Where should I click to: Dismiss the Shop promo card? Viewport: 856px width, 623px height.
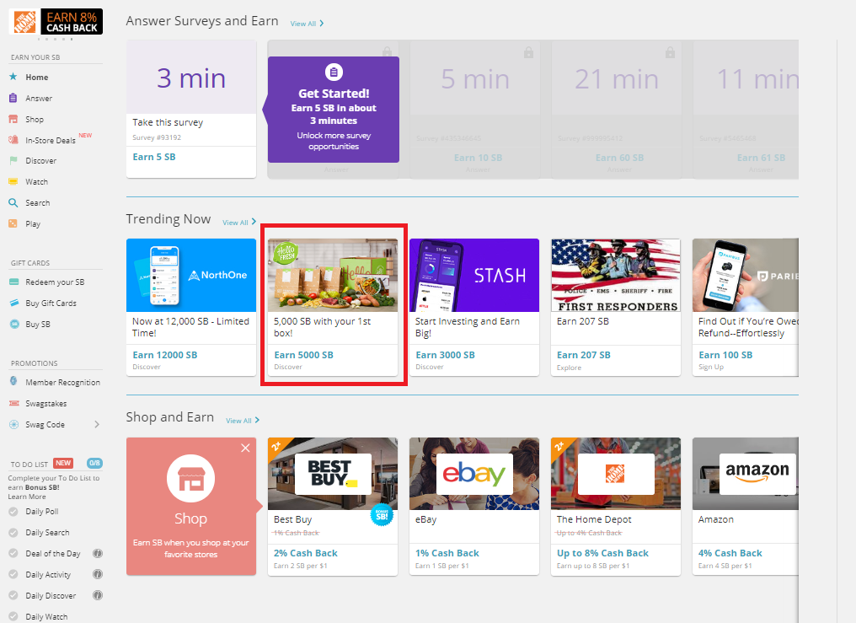coord(246,448)
